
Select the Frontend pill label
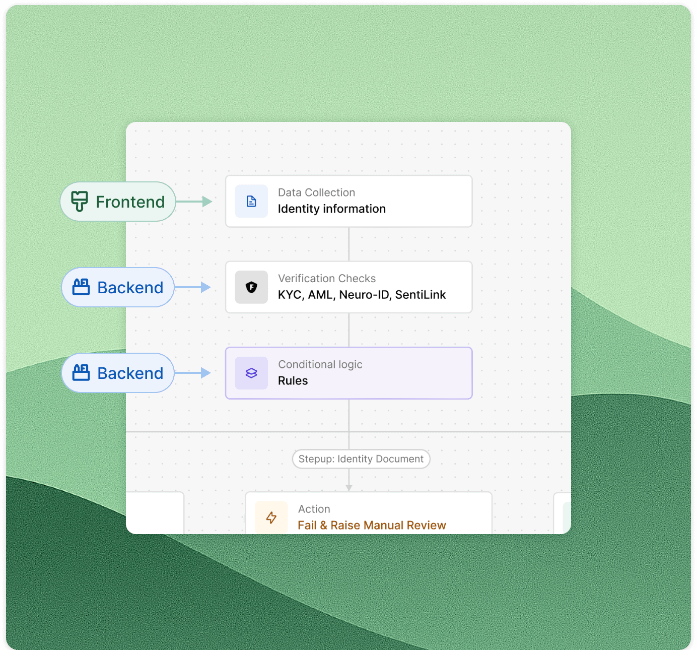pyautogui.click(x=118, y=202)
